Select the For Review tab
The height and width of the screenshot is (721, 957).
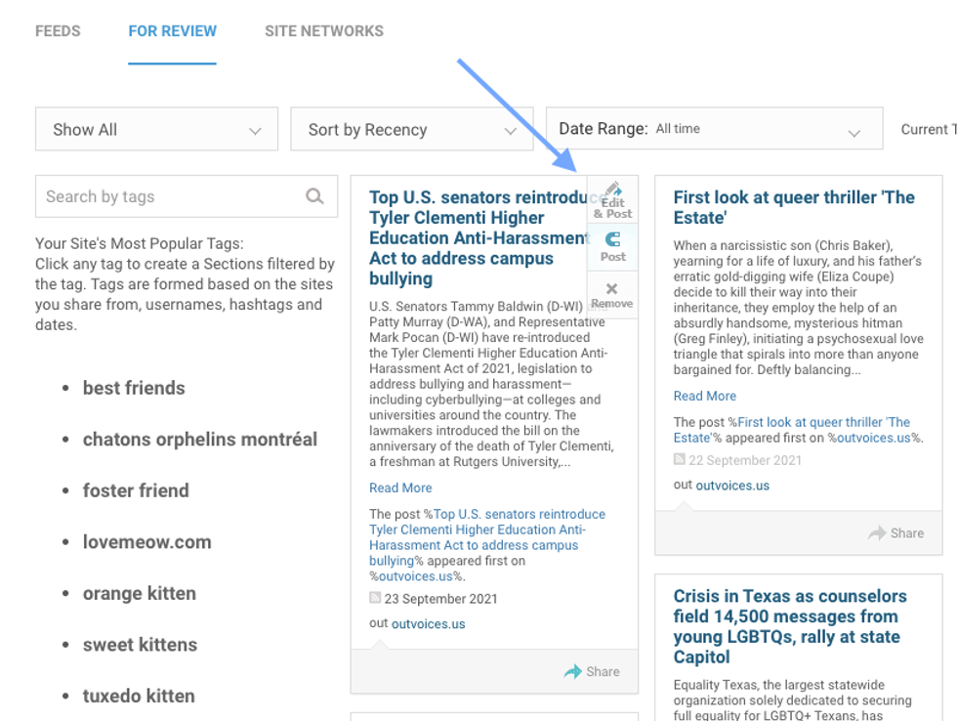tap(173, 31)
